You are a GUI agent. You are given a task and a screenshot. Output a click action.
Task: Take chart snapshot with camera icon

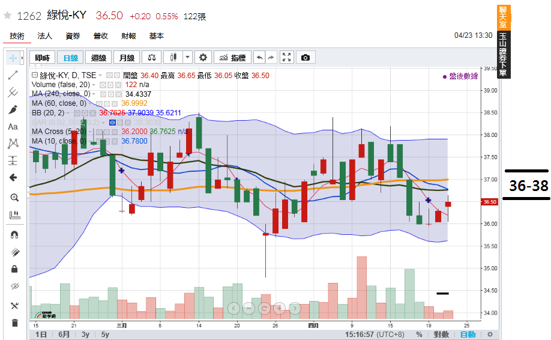(x=306, y=58)
